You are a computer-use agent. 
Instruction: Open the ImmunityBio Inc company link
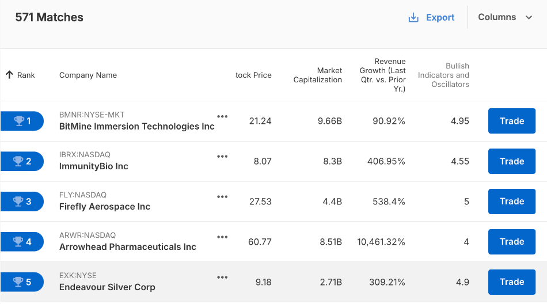tap(94, 166)
